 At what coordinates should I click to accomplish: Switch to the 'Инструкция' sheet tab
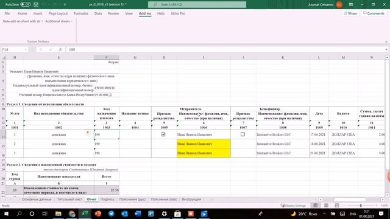point(191,200)
